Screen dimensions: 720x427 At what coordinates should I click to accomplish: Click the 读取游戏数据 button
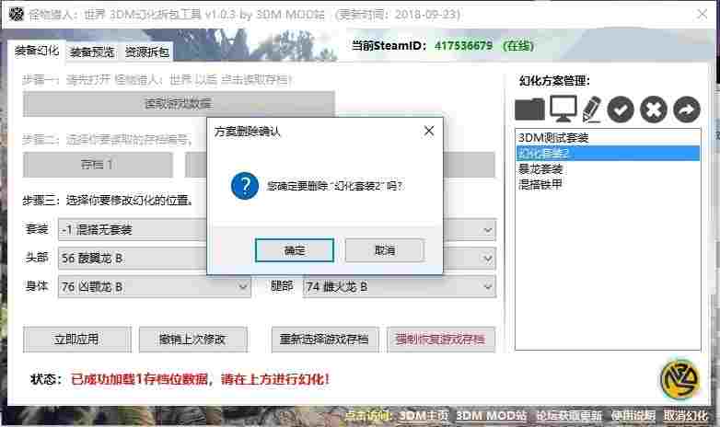179,104
